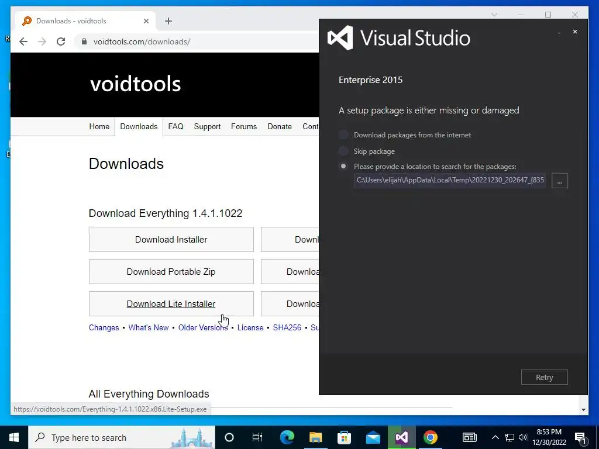This screenshot has width=599, height=449.
Task: Open the SHA256 link
Action: [287, 327]
